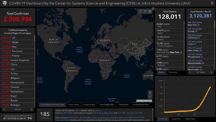Select Turkey in confirmed cases list
The height and width of the screenshot is (122, 216).
point(17,74)
